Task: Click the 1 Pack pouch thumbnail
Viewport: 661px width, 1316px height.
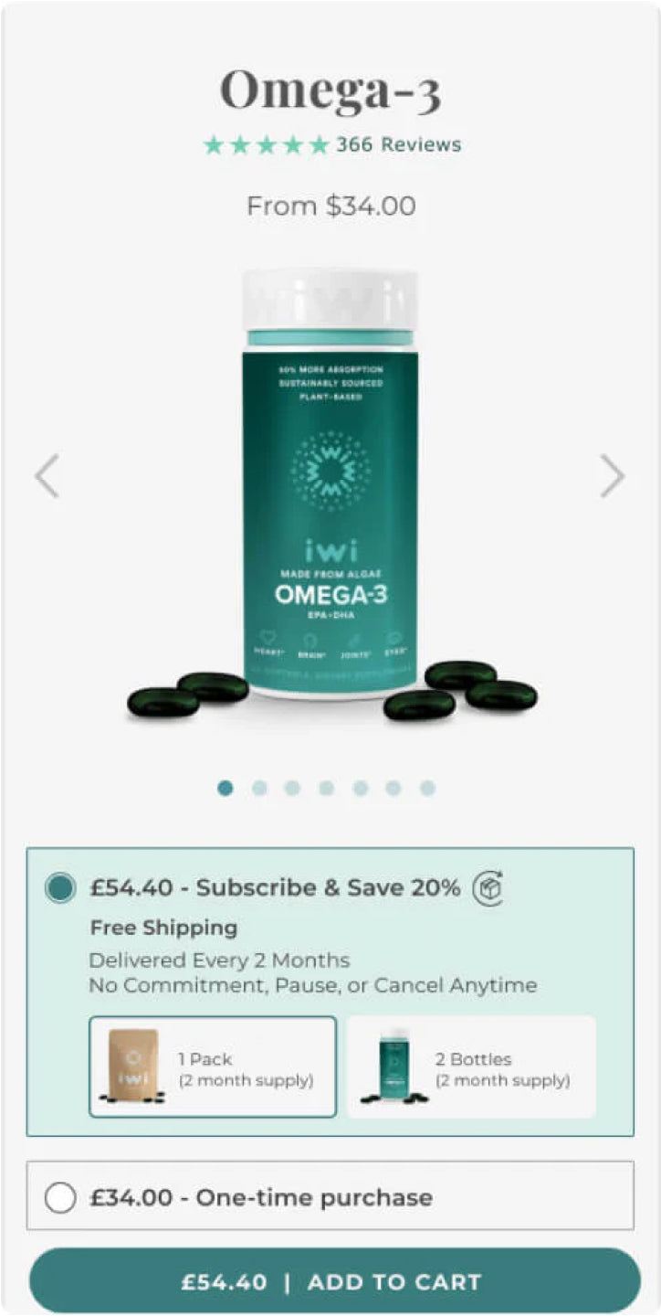Action: [x=133, y=1066]
